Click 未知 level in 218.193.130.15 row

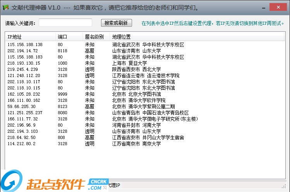point(90,63)
